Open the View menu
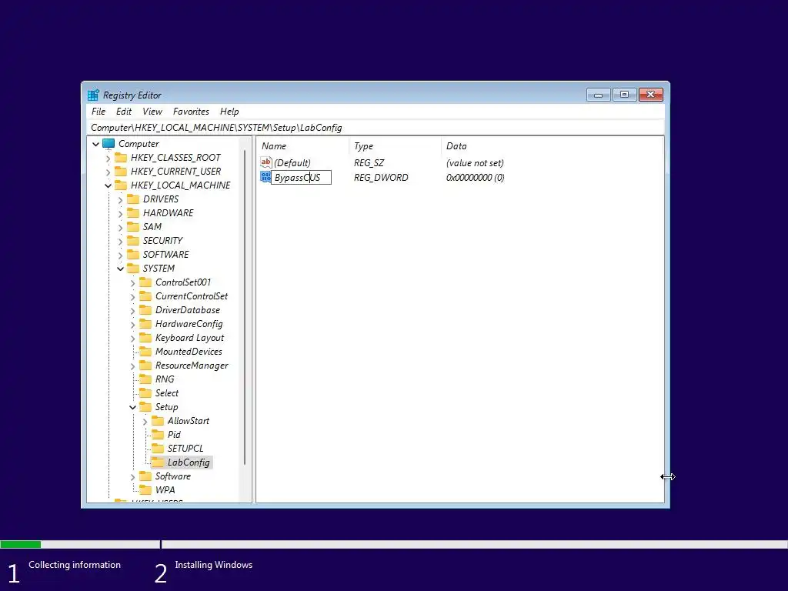 pyautogui.click(x=152, y=112)
